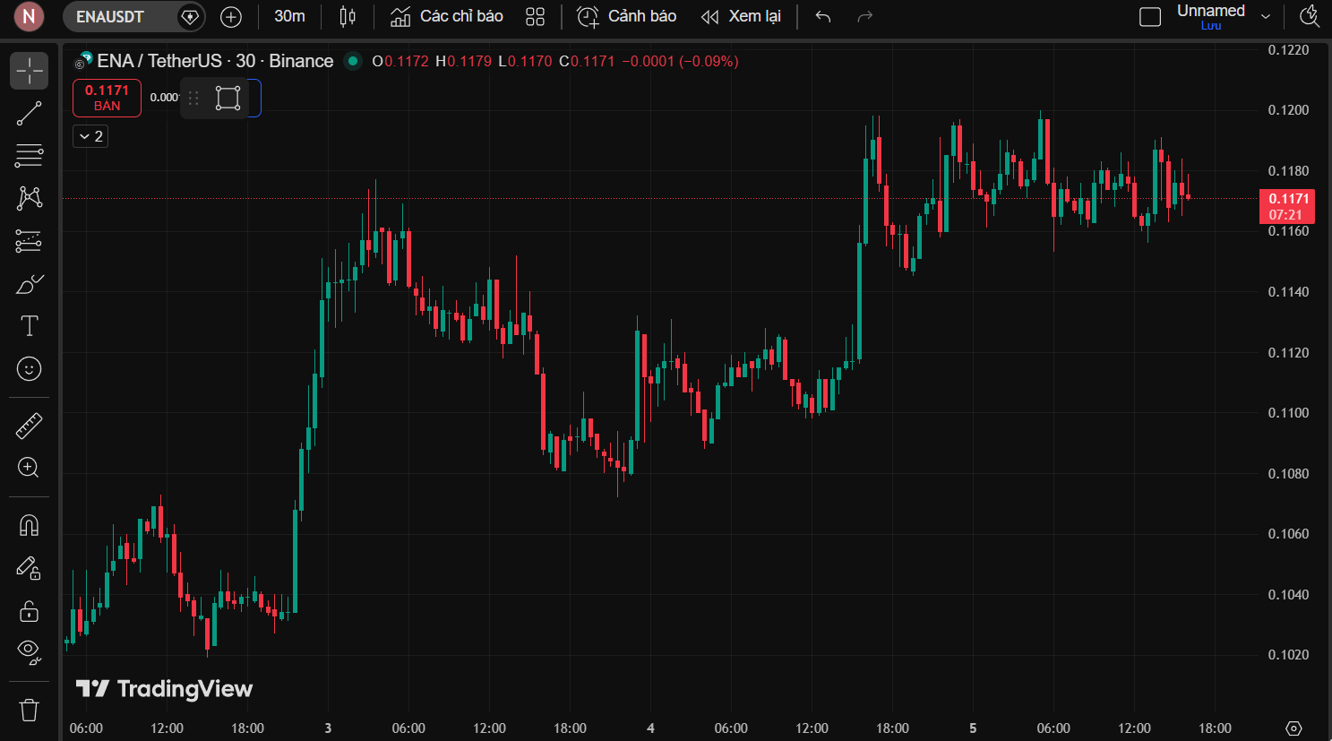The height and width of the screenshot is (741, 1332).
Task: Open the quick search icon
Action: tap(1309, 17)
